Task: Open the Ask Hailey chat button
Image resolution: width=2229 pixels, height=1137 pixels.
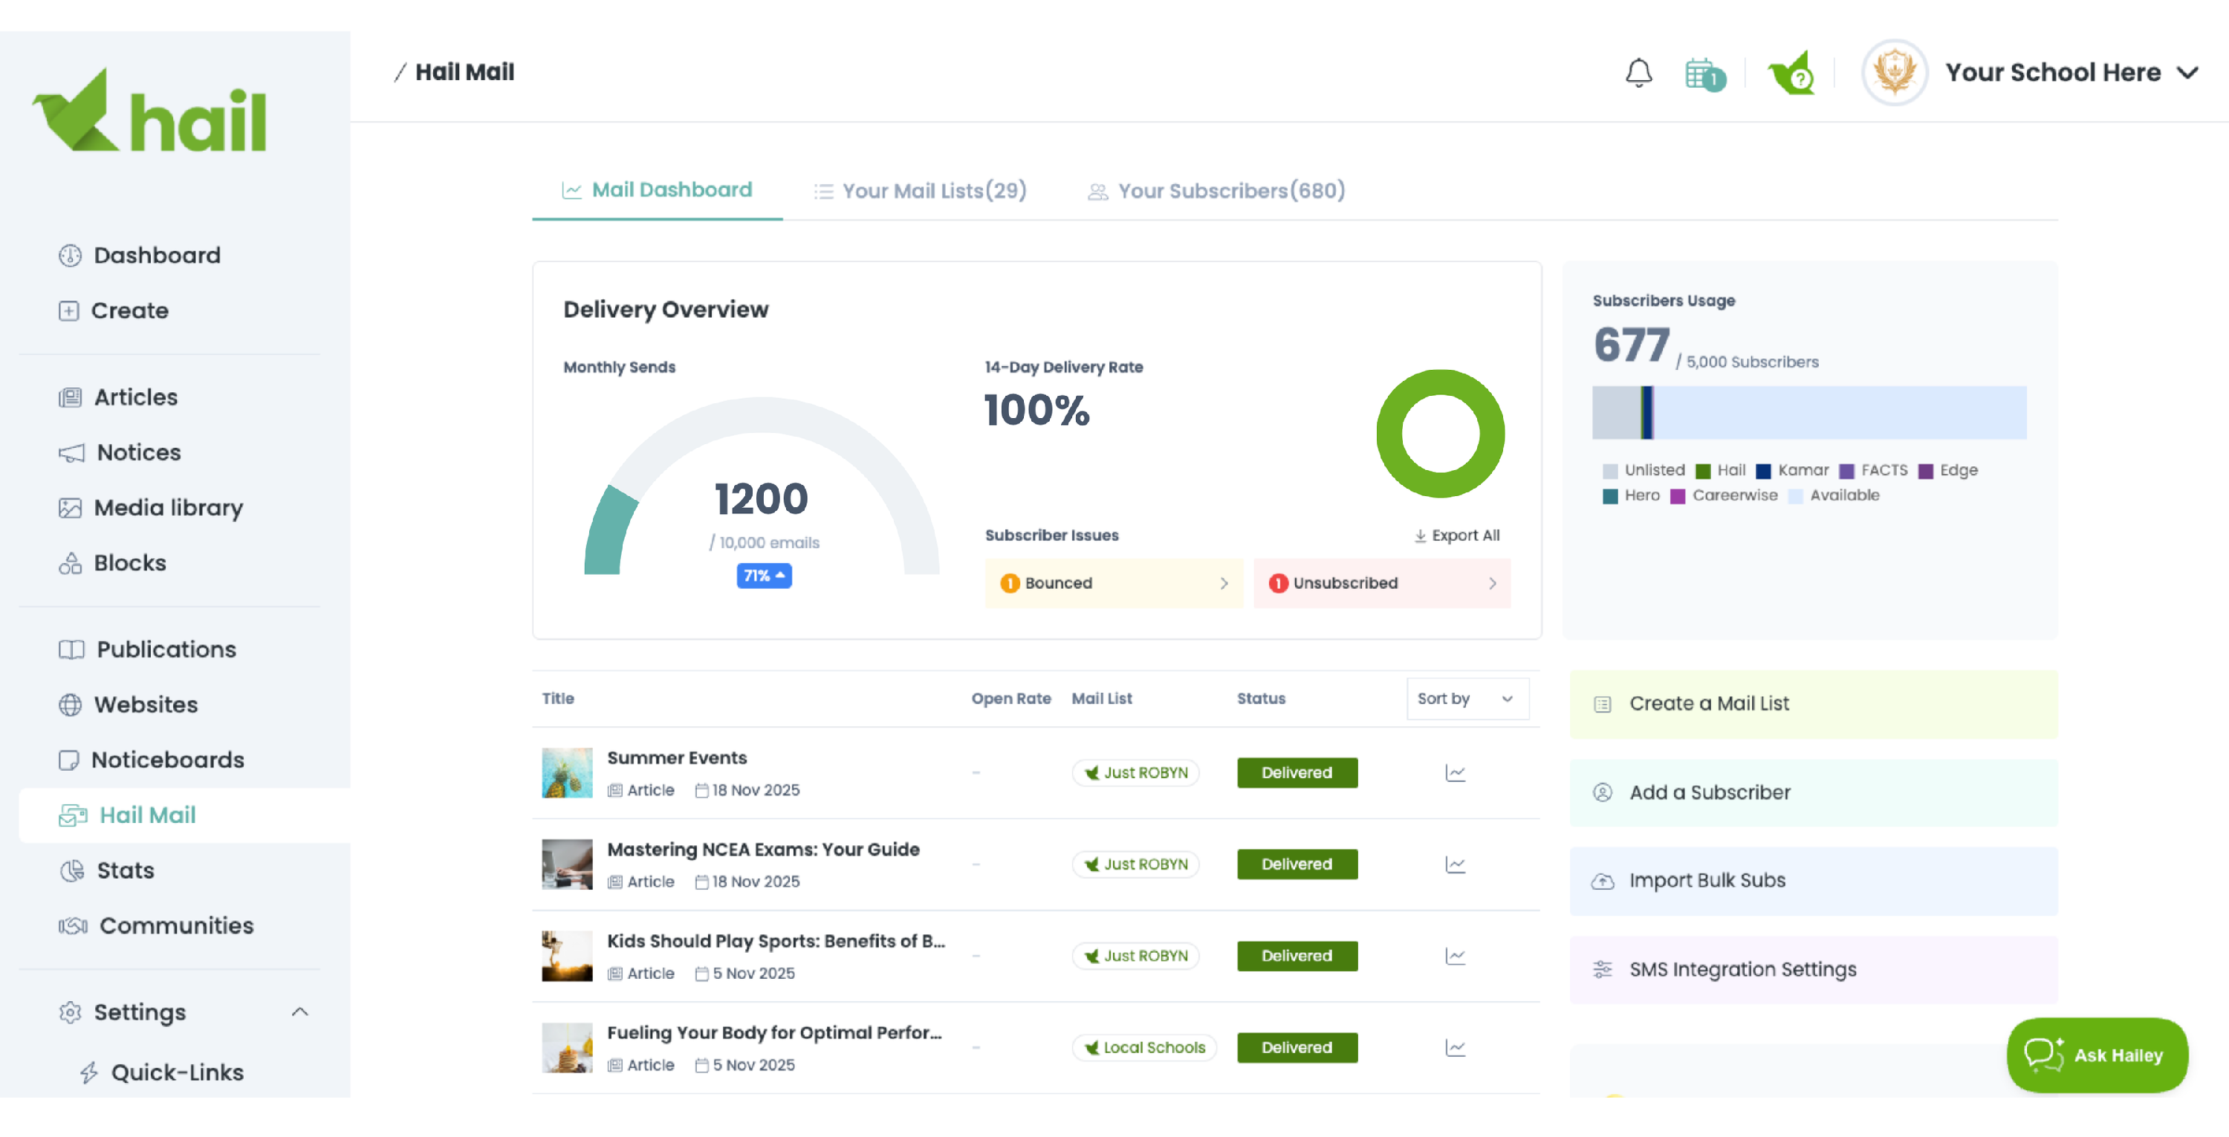Action: [2096, 1055]
